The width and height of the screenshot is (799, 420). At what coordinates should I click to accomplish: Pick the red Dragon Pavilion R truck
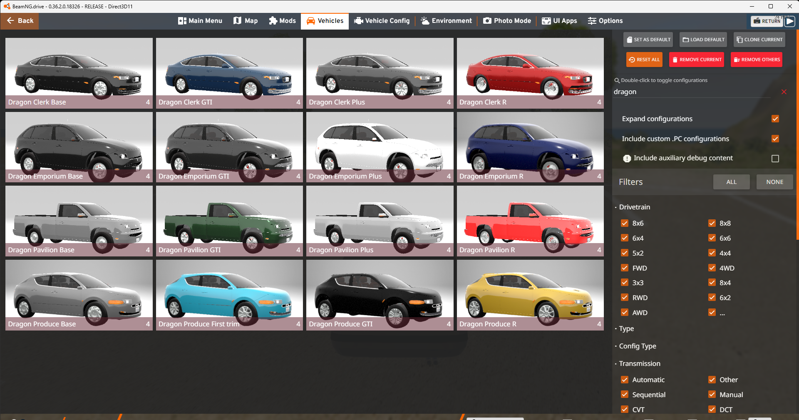(x=530, y=221)
